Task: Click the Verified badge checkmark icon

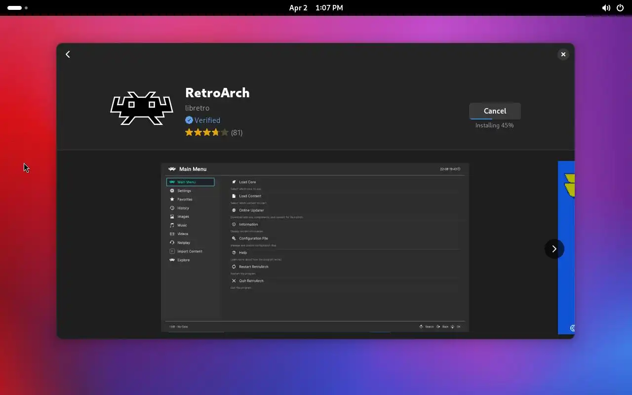Action: [x=189, y=120]
